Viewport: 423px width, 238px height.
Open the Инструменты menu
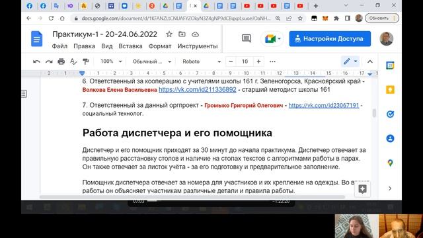pyautogui.click(x=198, y=46)
